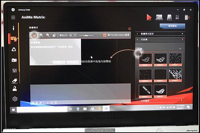The height and width of the screenshot is (133, 200).
Task: Click the red play arrow icon at top
Action: point(149,17)
